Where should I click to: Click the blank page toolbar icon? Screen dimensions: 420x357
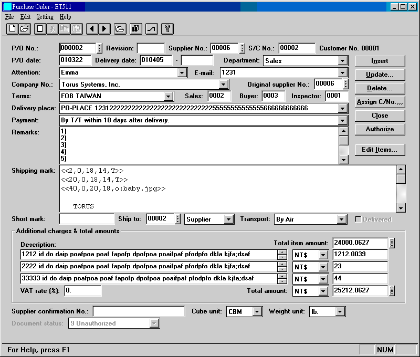40,29
